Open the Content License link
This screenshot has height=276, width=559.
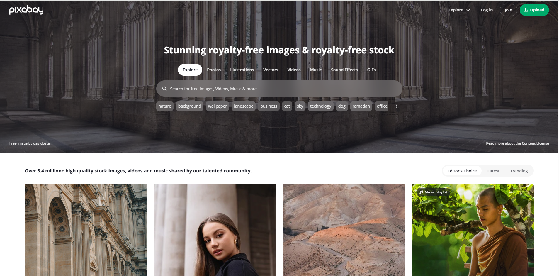coord(535,143)
